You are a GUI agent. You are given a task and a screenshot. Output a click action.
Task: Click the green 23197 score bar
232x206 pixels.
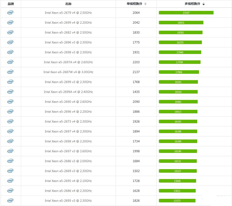pyautogui.click(x=186, y=13)
